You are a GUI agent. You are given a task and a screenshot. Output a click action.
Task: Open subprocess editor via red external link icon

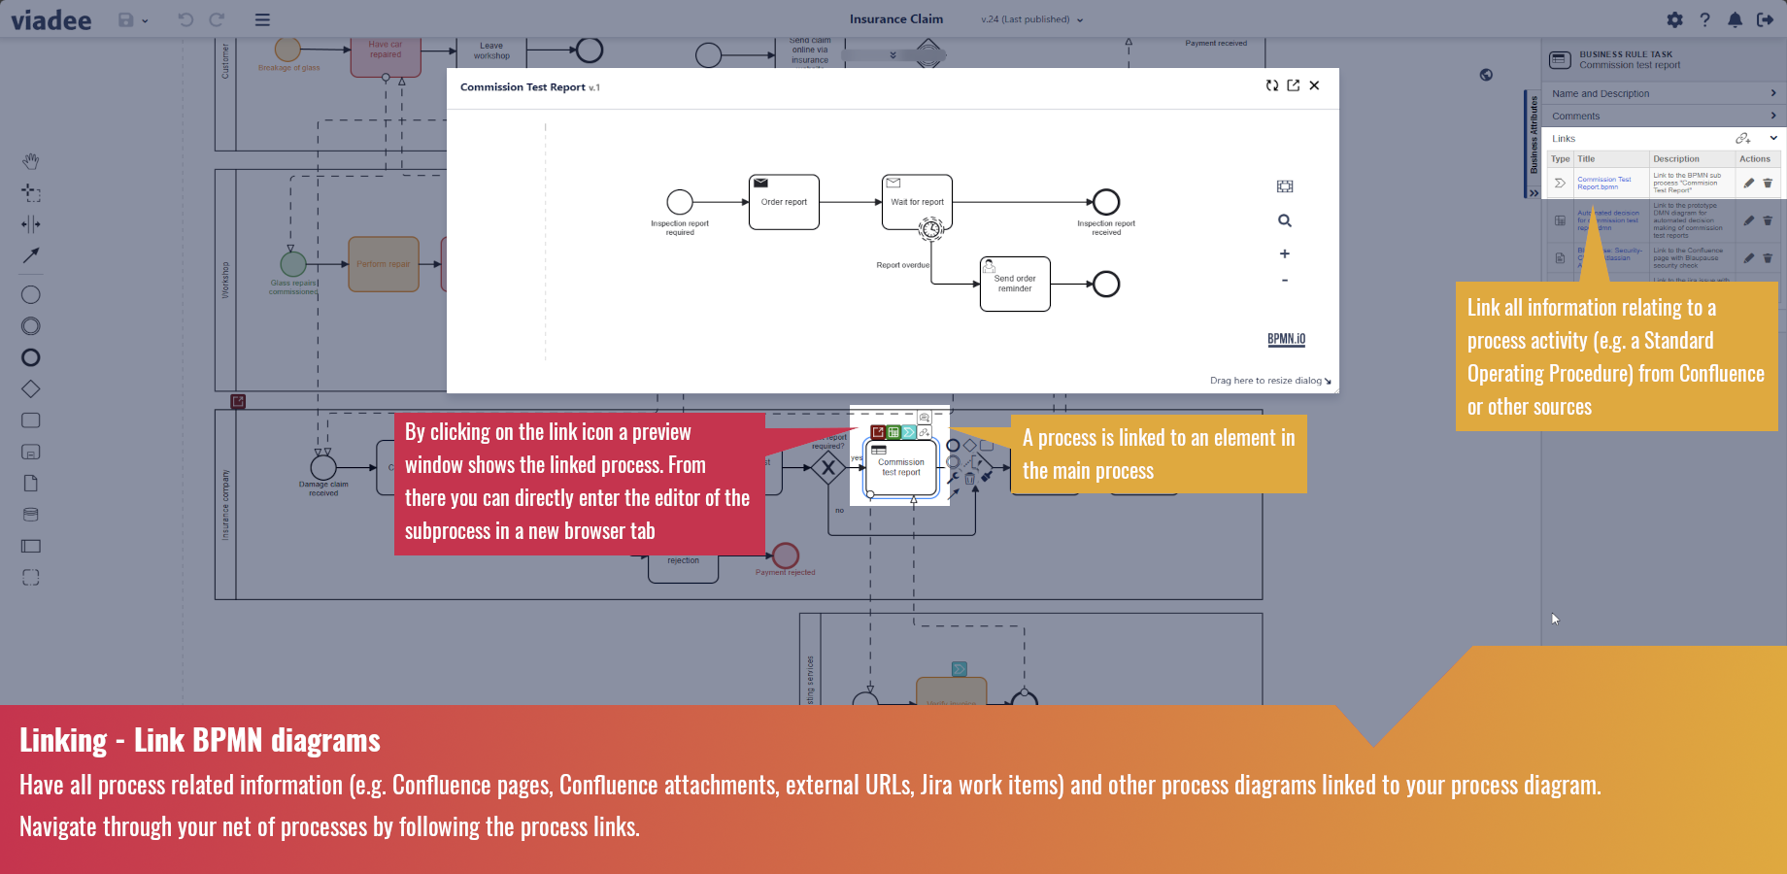point(878,432)
